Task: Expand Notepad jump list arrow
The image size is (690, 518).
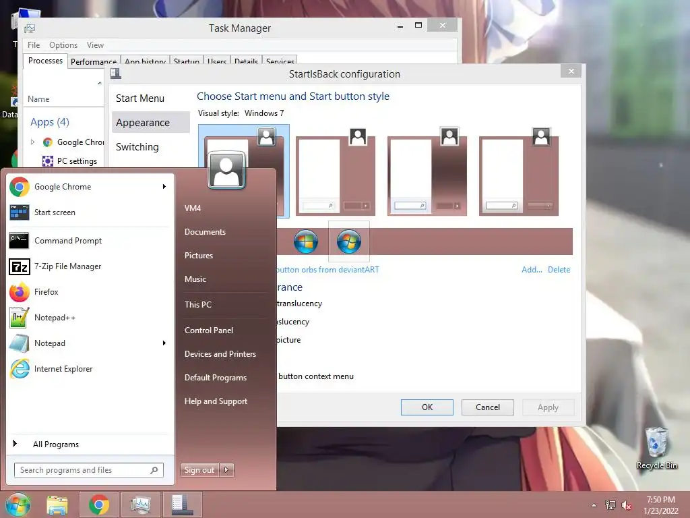Action: click(x=164, y=343)
